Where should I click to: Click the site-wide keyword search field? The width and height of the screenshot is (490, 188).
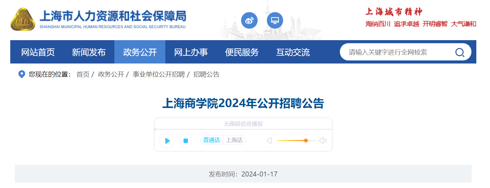click(398, 52)
